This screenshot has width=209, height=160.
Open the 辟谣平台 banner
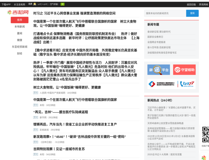tap(159, 70)
